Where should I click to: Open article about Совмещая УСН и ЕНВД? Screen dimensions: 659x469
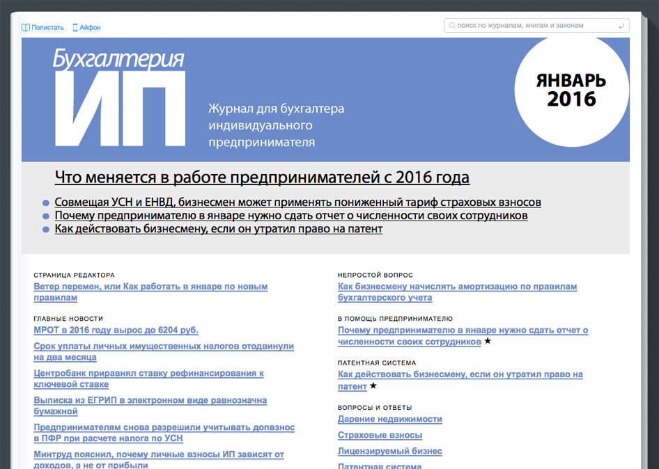click(297, 202)
